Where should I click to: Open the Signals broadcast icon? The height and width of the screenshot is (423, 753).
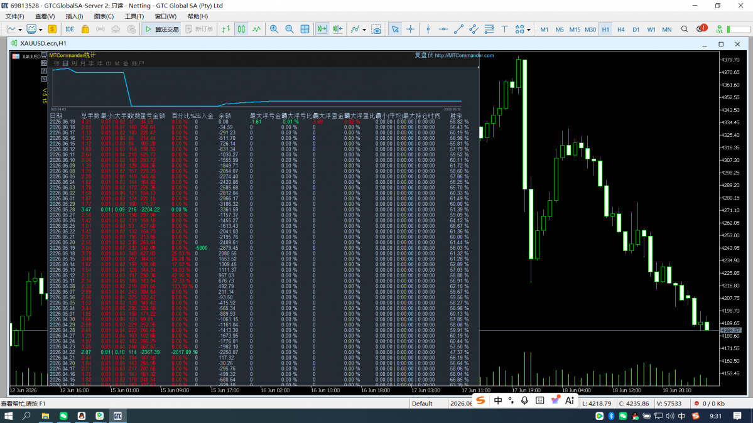pos(100,29)
